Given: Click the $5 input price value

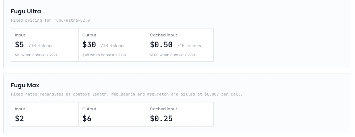Looking at the screenshot, I should [19, 45].
